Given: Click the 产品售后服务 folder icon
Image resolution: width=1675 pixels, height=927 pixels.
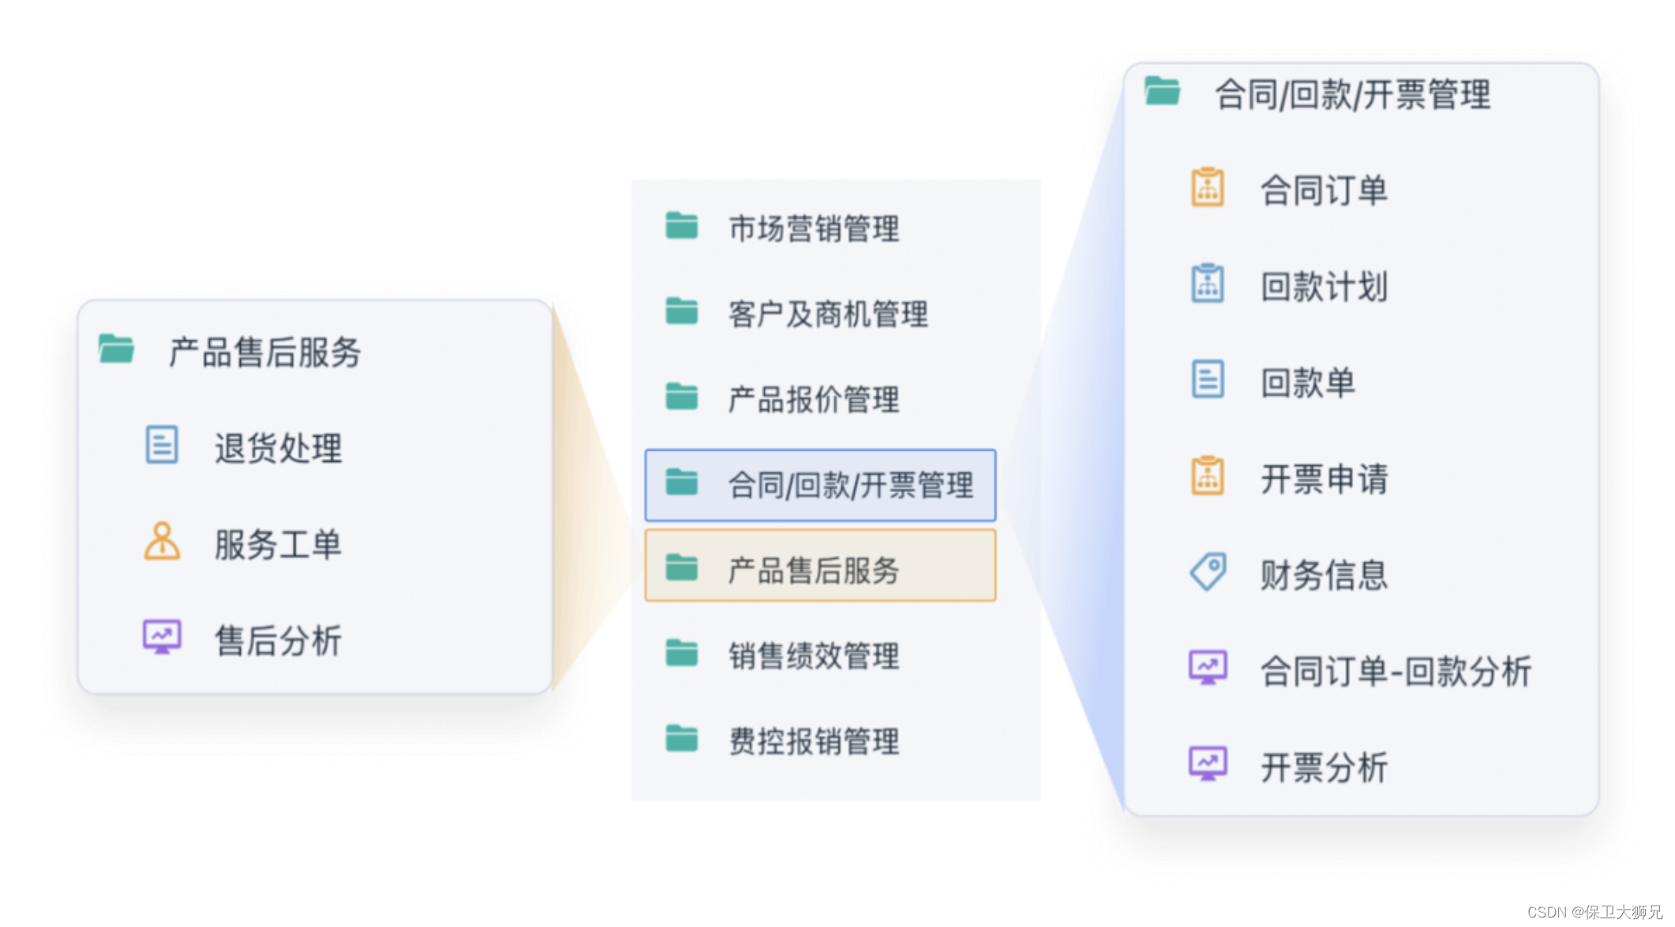Looking at the screenshot, I should tap(115, 348).
